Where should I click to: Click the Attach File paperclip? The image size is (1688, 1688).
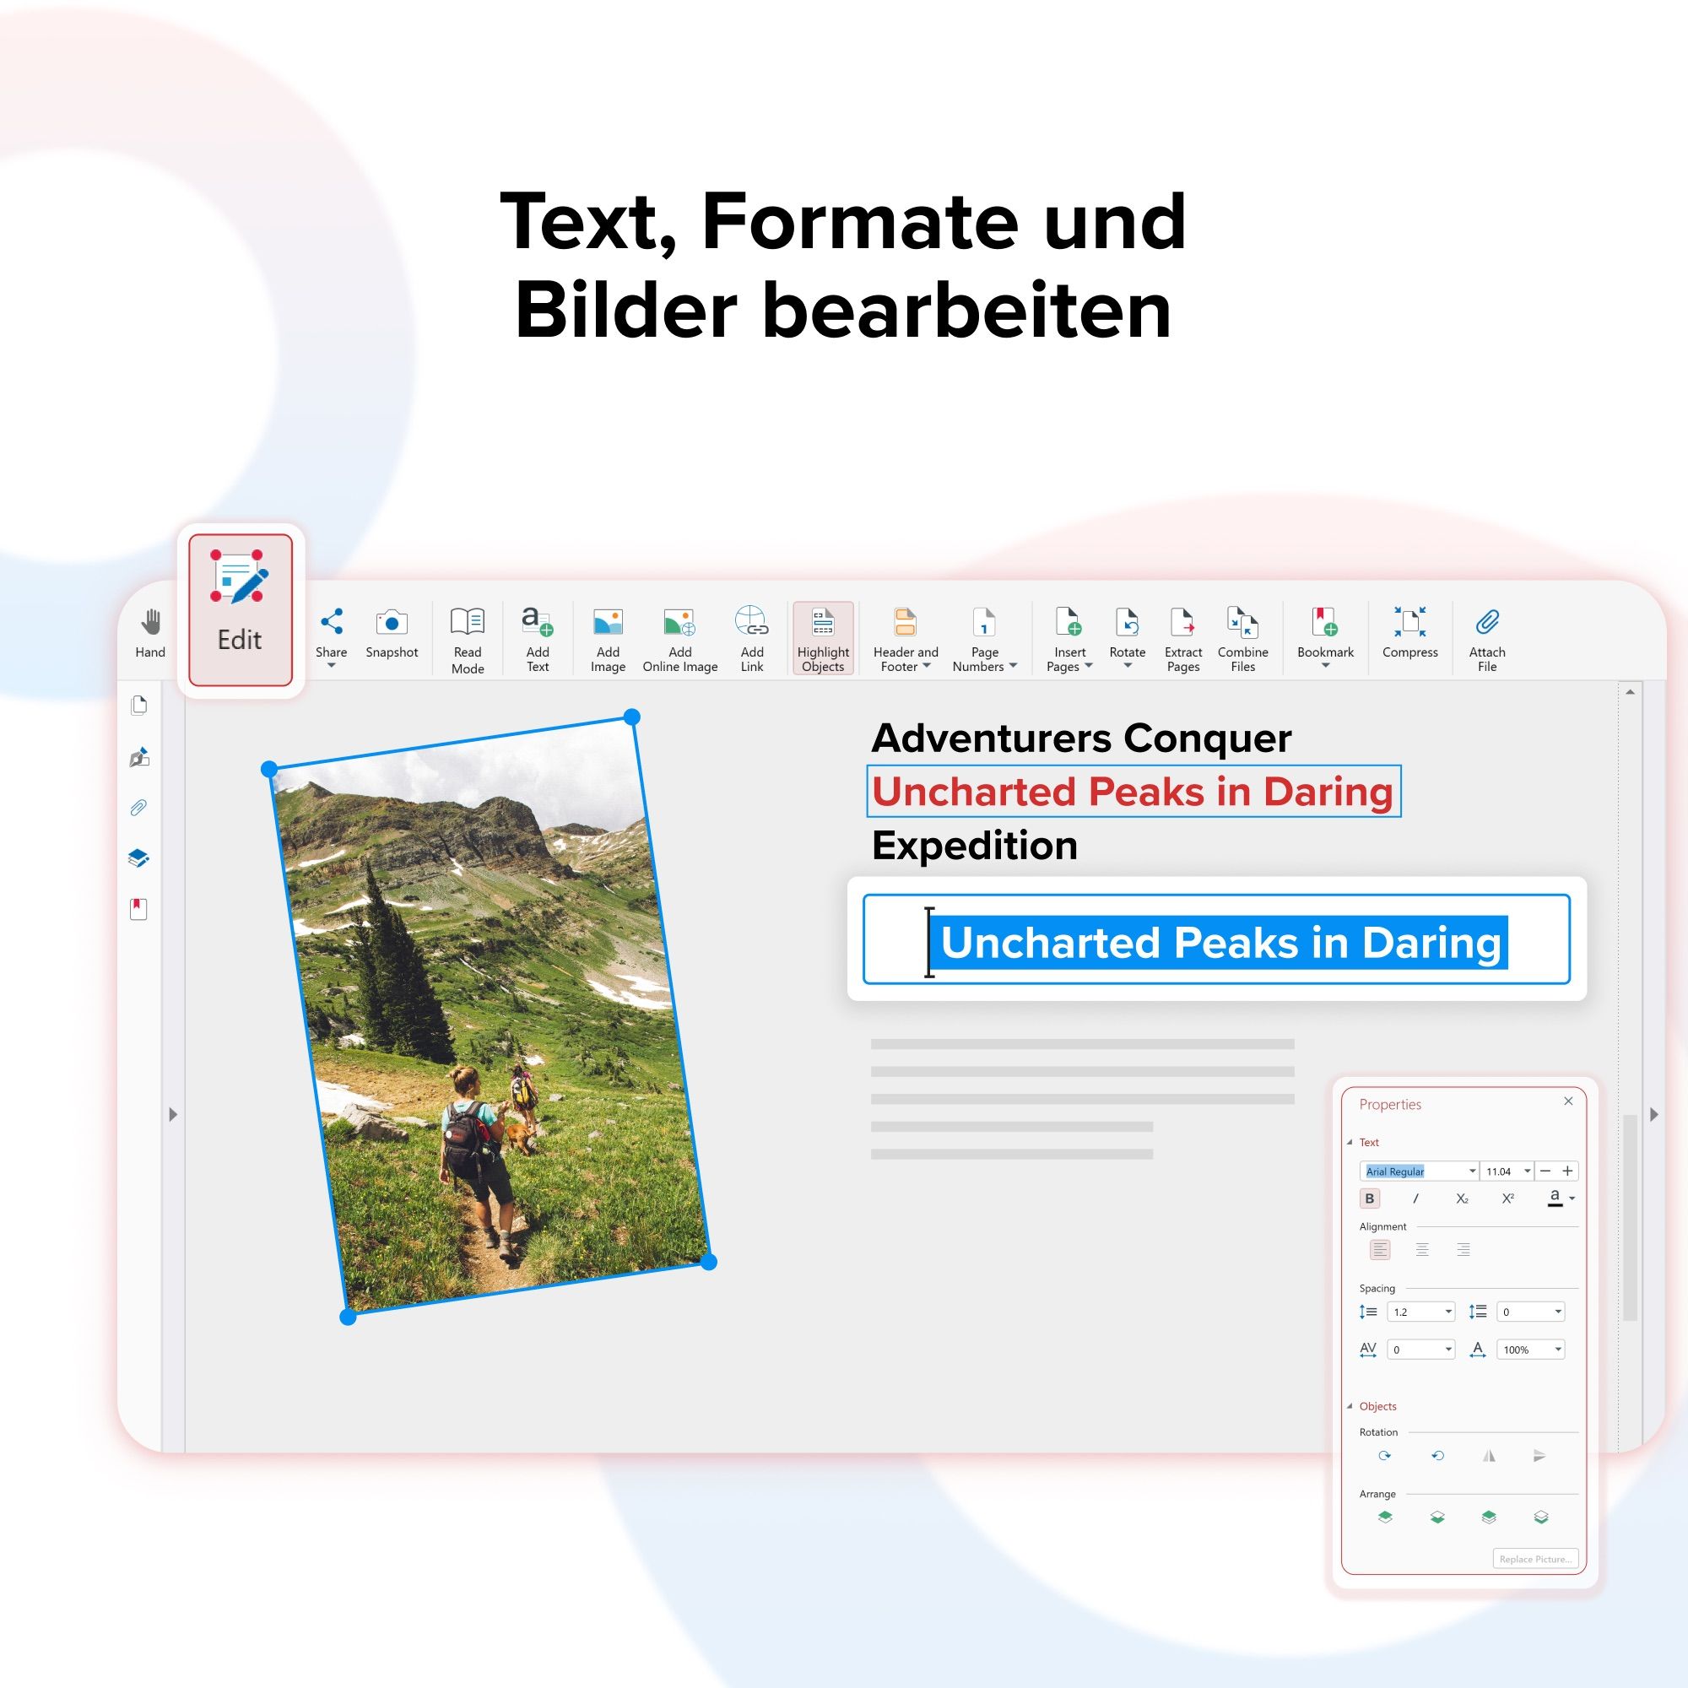1487,623
